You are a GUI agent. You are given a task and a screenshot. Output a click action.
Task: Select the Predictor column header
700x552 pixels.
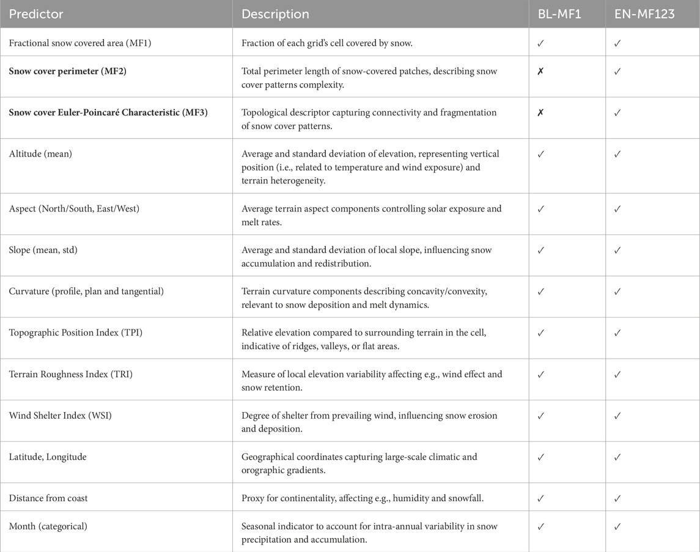click(x=36, y=13)
